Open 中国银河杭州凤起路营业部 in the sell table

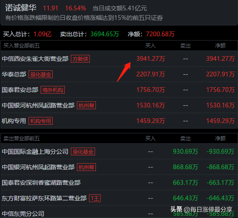click(x=38, y=167)
